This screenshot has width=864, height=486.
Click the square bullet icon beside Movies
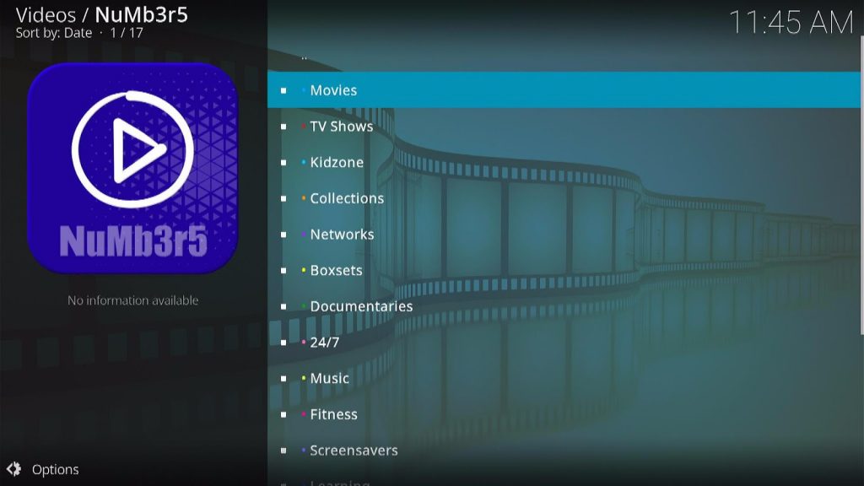point(283,90)
